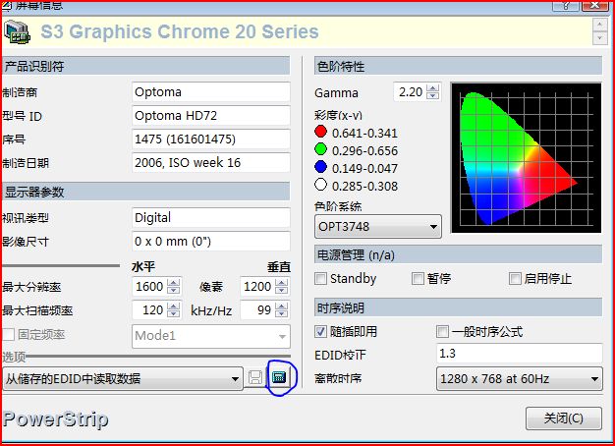Click the 色阶特性 section header
Screen dimensions: 615x446
[458, 66]
